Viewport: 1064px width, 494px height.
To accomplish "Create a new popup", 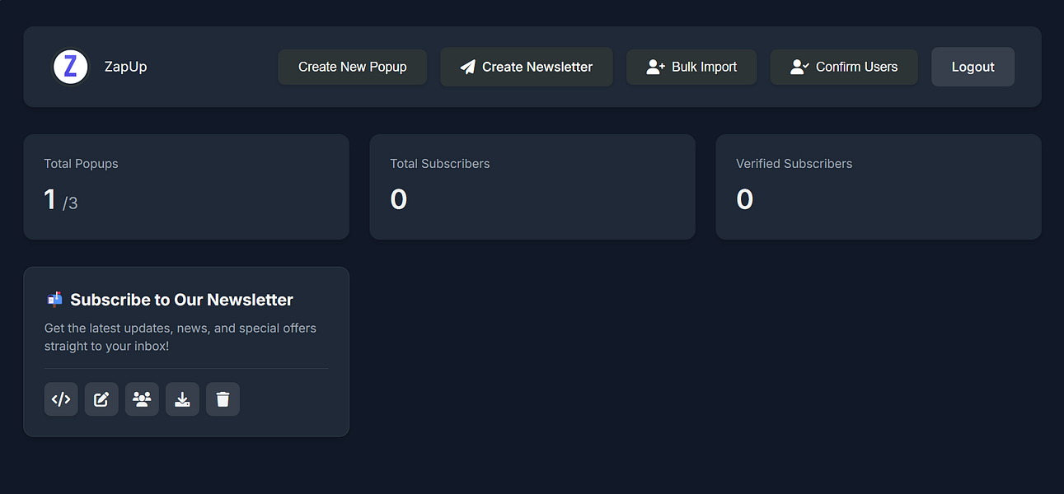I will click(353, 67).
